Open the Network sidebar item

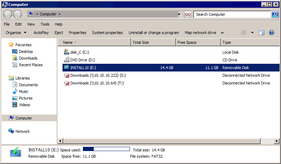[x=22, y=131]
